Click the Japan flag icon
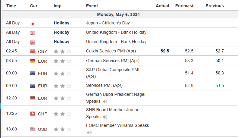The width and height of the screenshot is (241, 138). (33, 23)
